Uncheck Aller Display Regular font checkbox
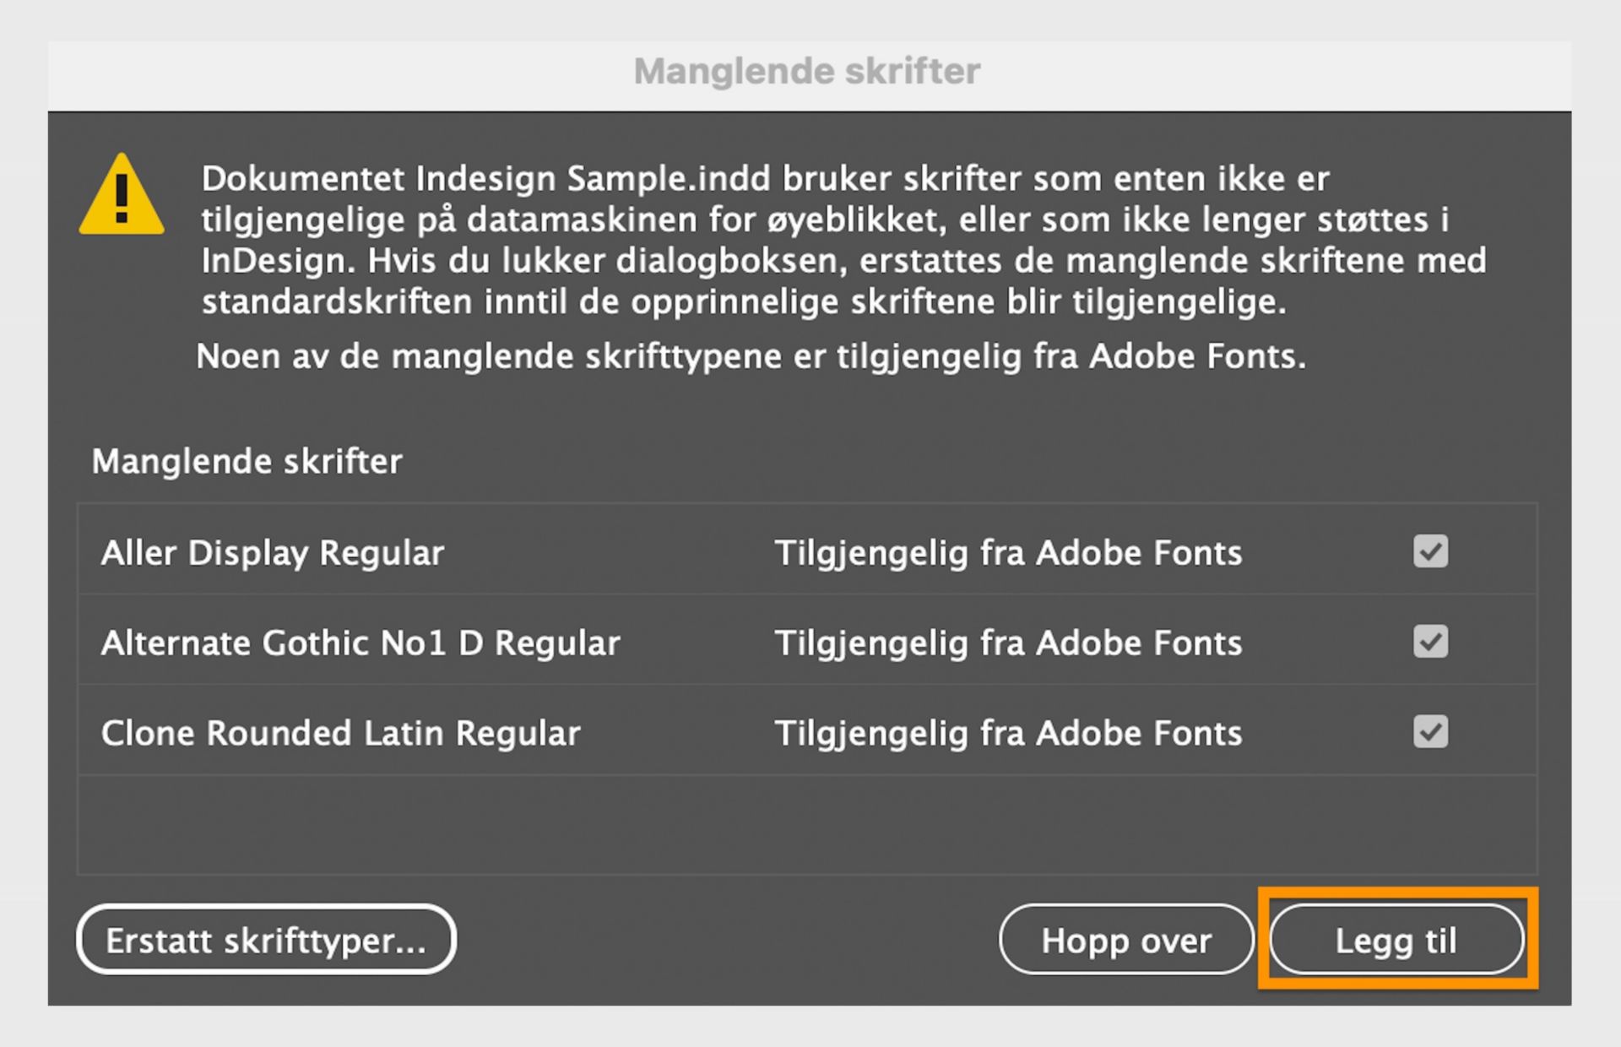1621x1047 pixels. 1430,551
